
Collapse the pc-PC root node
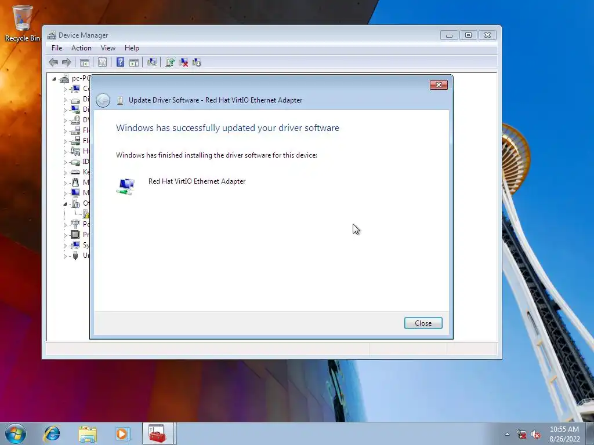54,79
